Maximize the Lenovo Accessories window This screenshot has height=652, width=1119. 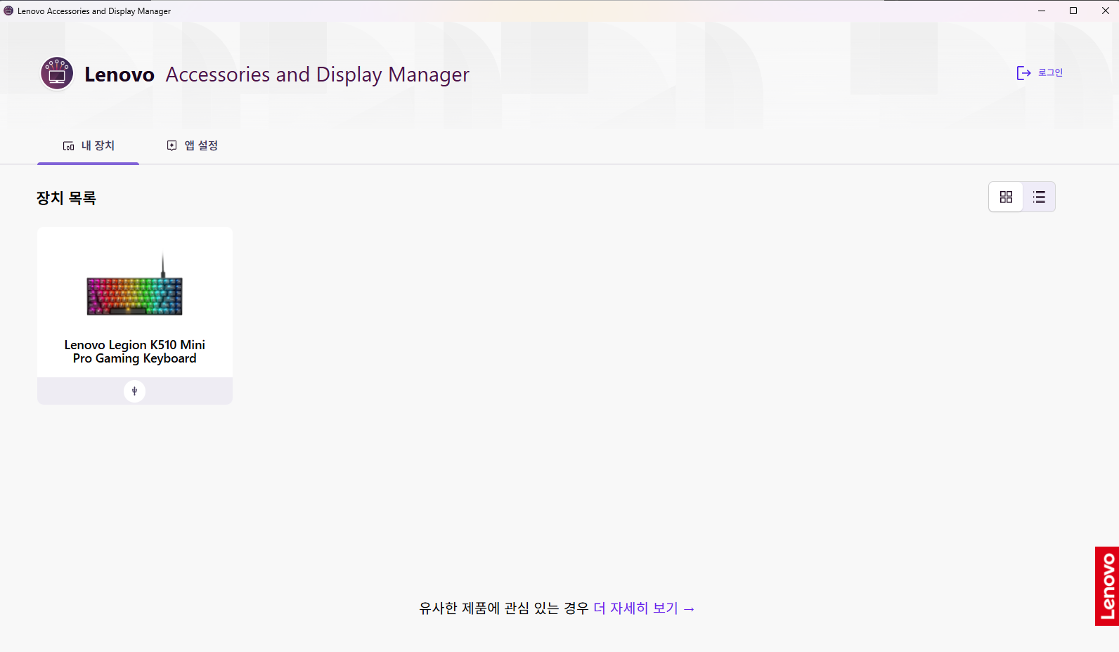pos(1073,11)
